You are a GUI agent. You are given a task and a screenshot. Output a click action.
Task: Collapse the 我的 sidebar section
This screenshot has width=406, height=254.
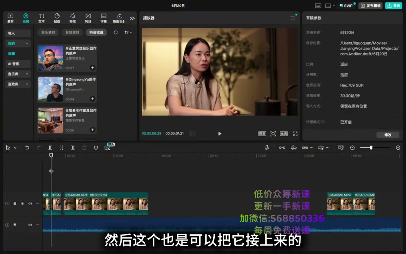[x=18, y=43]
